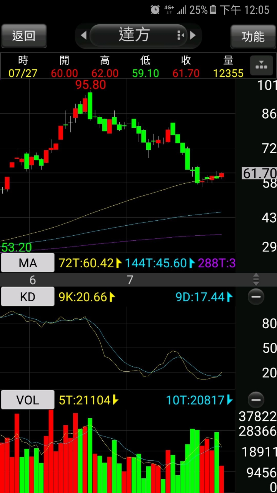This screenshot has height=493, width=277.
Task: Go to previous stock with left arrow
Action: click(x=83, y=35)
